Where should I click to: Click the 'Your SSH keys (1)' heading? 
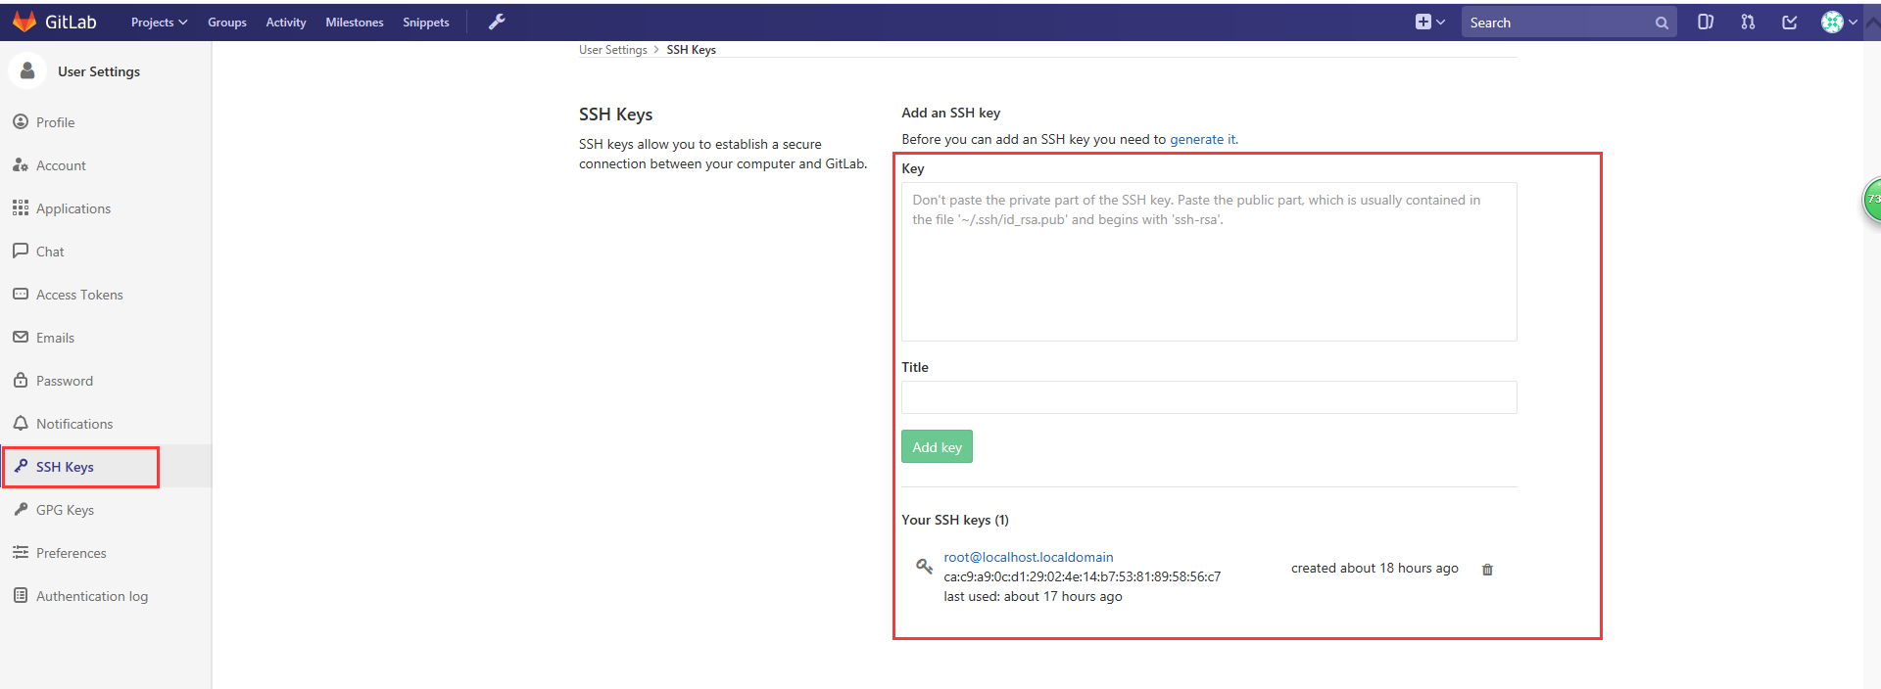coord(955,520)
